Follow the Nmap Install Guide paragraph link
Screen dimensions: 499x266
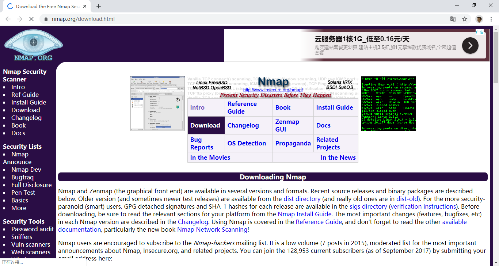305,214
